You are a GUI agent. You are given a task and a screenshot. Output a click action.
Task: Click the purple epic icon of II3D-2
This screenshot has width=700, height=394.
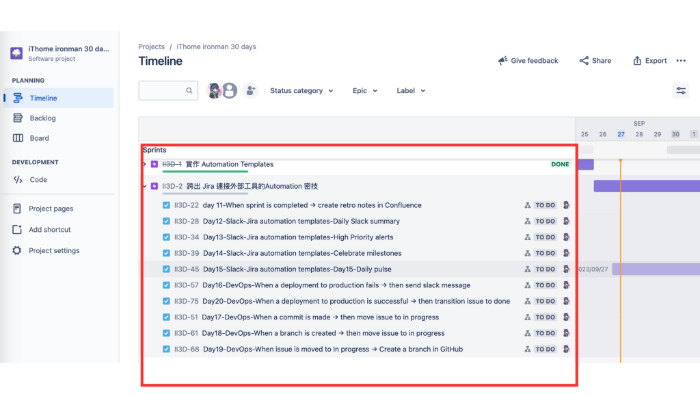[x=154, y=186]
